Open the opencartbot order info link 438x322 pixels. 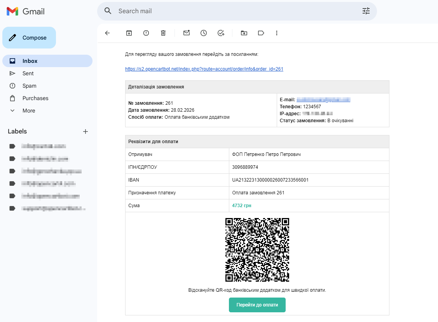(x=204, y=69)
